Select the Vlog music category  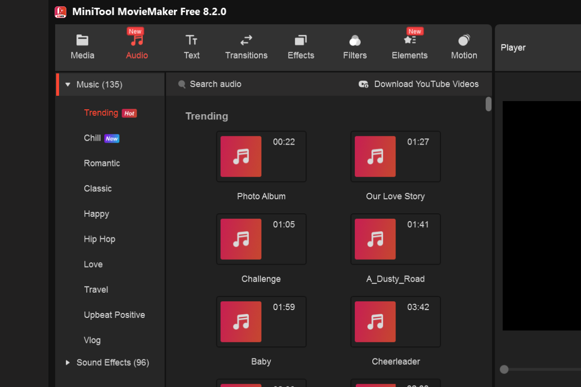tap(92, 340)
